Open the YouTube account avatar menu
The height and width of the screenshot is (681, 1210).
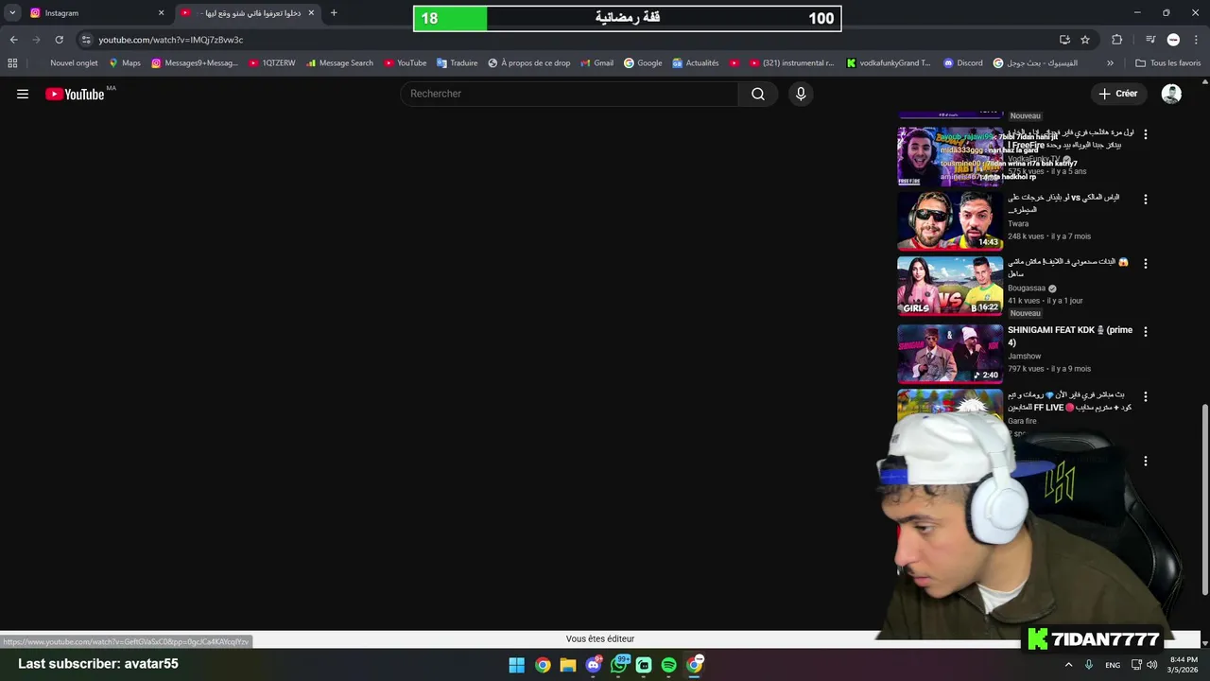tap(1171, 94)
